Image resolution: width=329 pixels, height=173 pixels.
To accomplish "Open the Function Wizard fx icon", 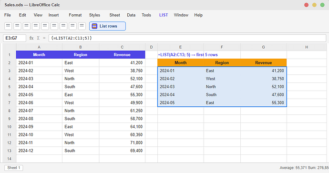I will (x=31, y=38).
